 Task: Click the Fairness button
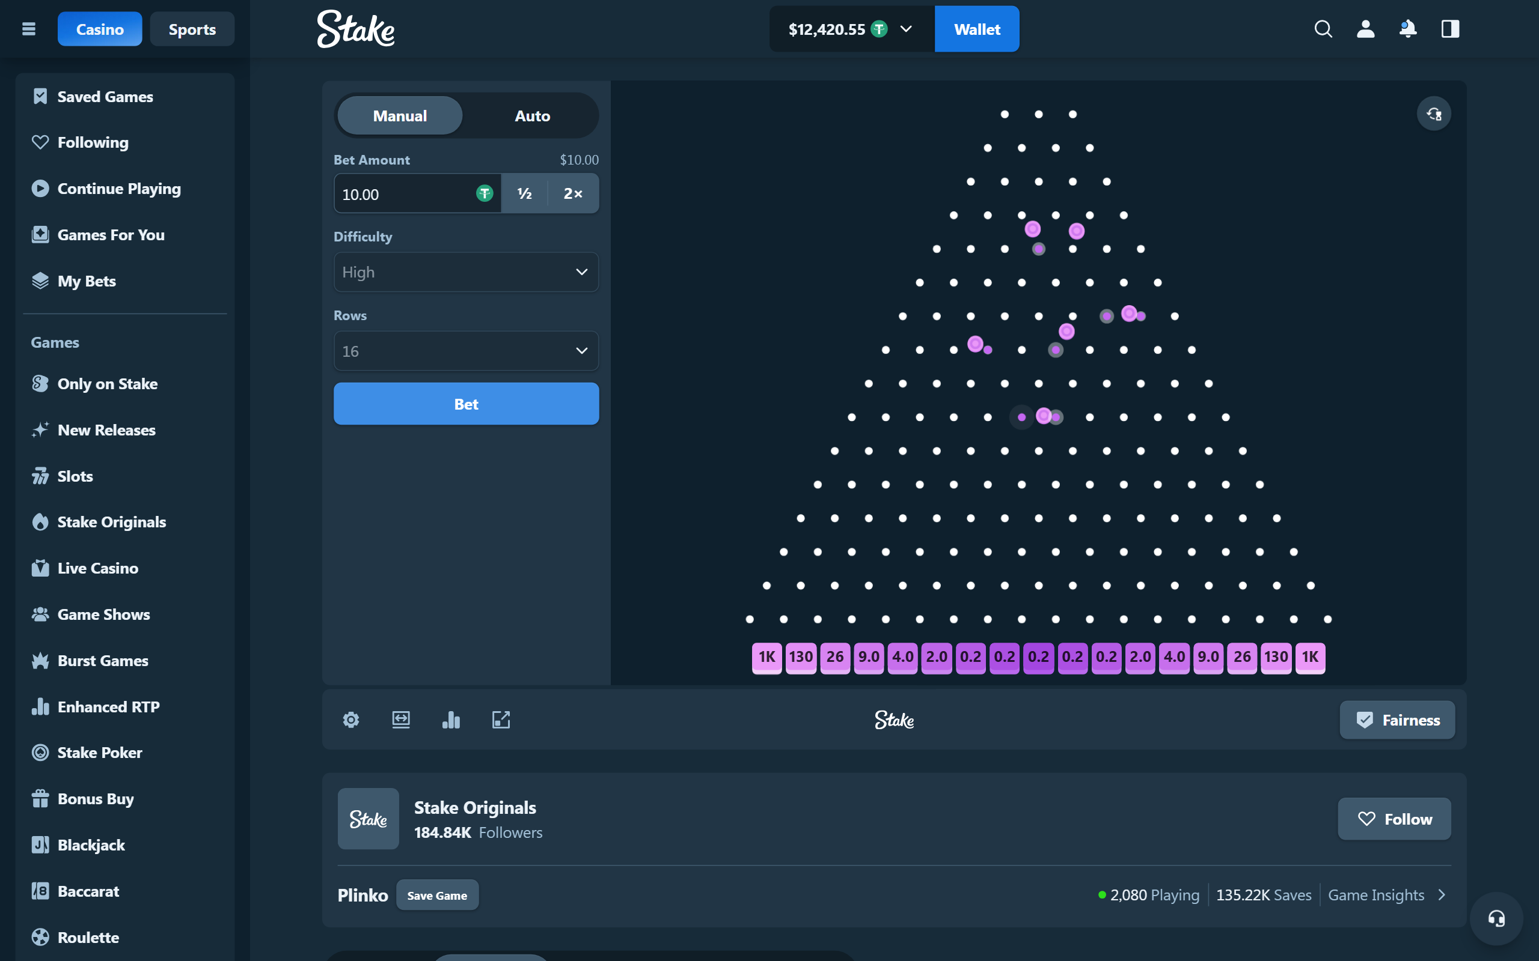tap(1397, 720)
